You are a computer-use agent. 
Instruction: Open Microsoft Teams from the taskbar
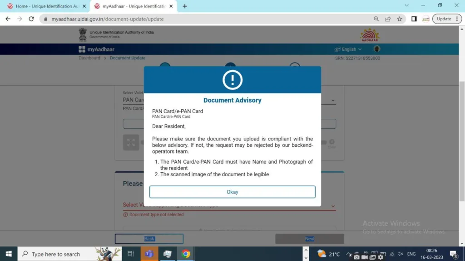click(148, 254)
